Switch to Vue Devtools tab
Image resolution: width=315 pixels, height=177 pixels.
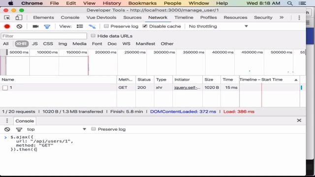[x=101, y=18]
